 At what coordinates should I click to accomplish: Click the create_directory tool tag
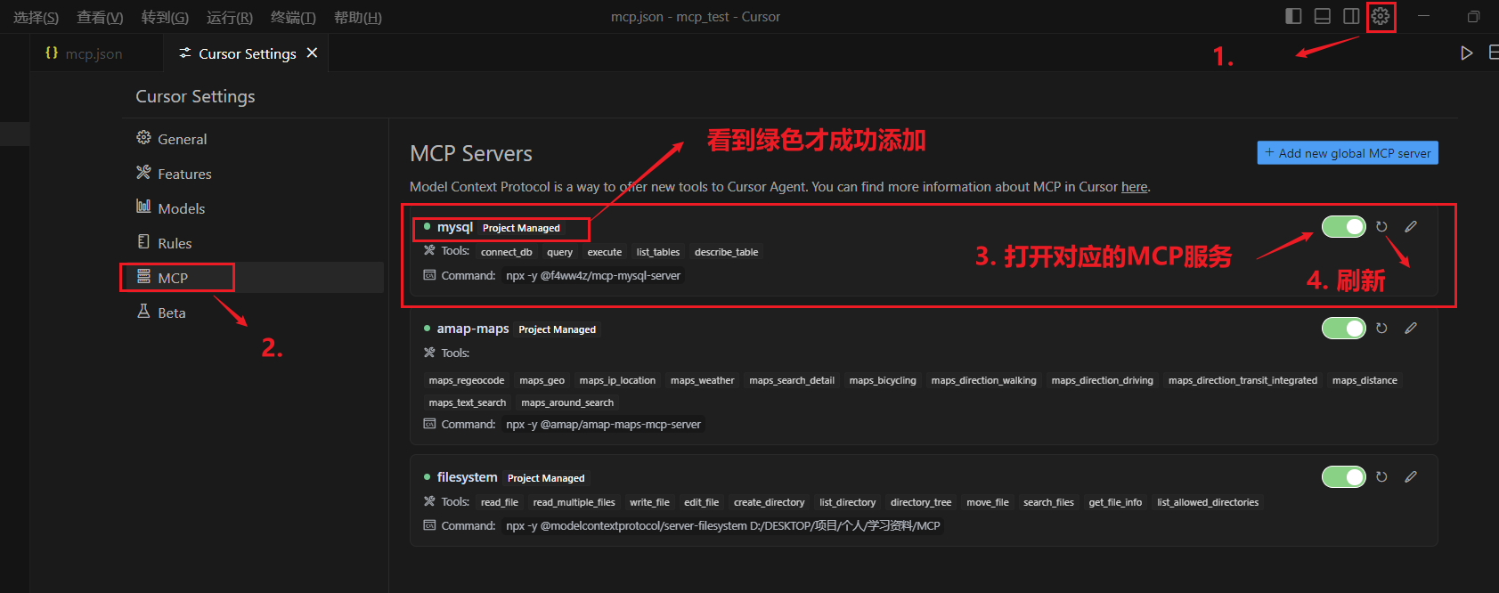[x=769, y=502]
